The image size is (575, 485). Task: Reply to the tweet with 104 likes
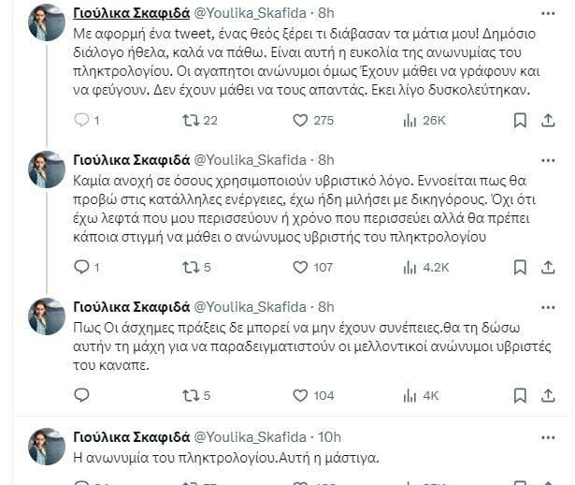tap(80, 395)
